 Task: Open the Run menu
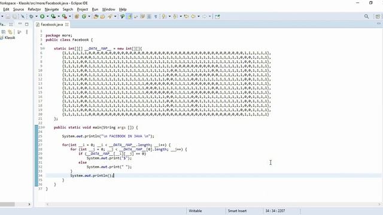pos(95,10)
